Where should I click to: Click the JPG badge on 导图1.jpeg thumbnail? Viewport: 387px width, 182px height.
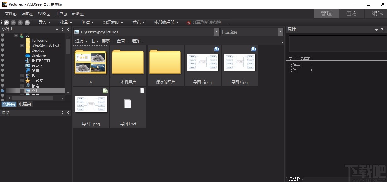(x=216, y=49)
